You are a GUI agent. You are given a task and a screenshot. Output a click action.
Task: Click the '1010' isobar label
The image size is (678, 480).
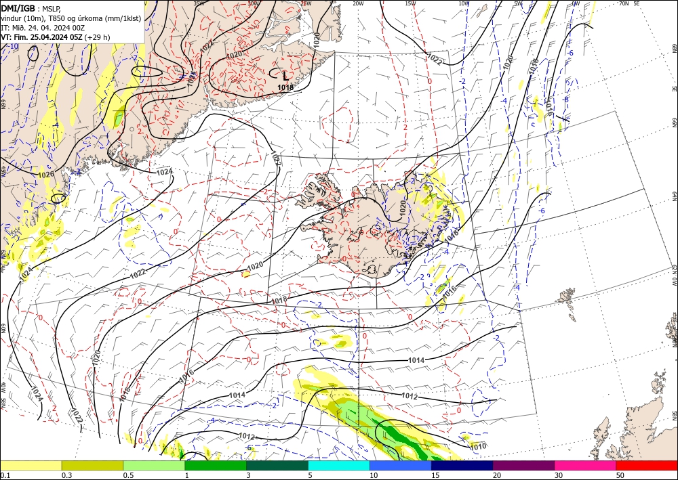pos(478,446)
